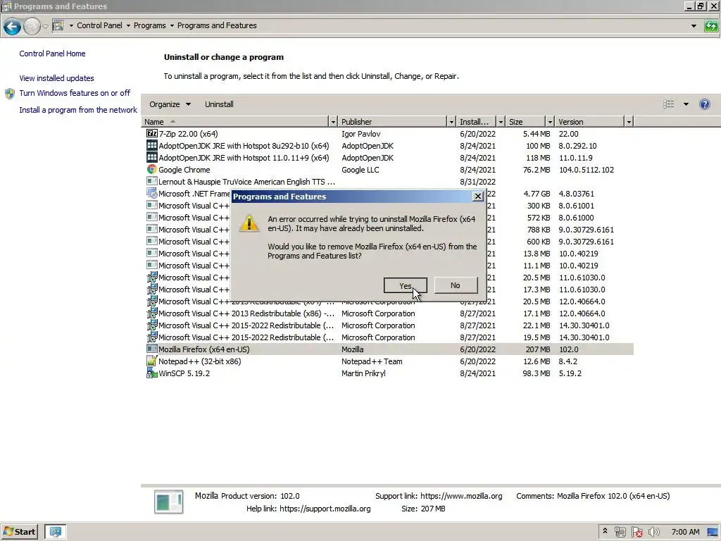Click the AdoptOpenJDK JRE 11.0.11+9 icon
The image size is (721, 541).
pyautogui.click(x=152, y=157)
